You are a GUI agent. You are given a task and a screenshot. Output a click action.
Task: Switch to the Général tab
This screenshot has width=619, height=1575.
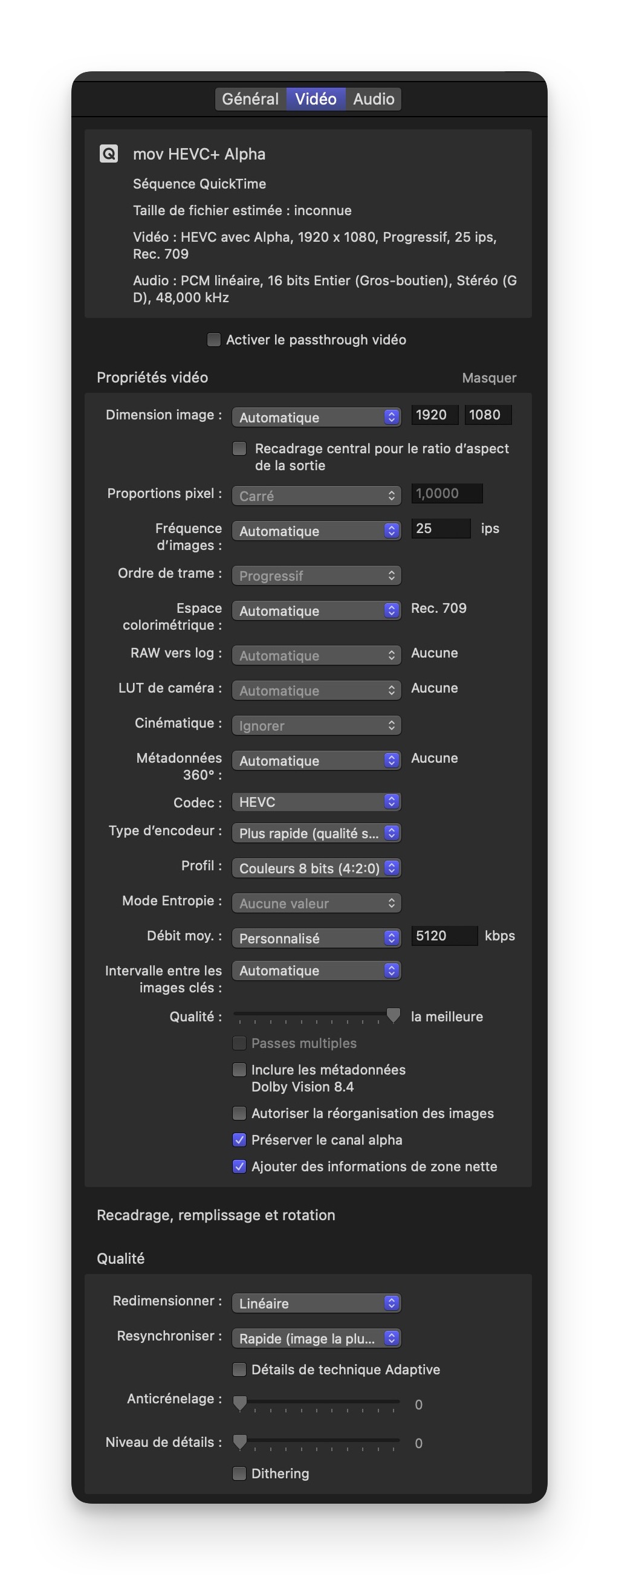250,99
